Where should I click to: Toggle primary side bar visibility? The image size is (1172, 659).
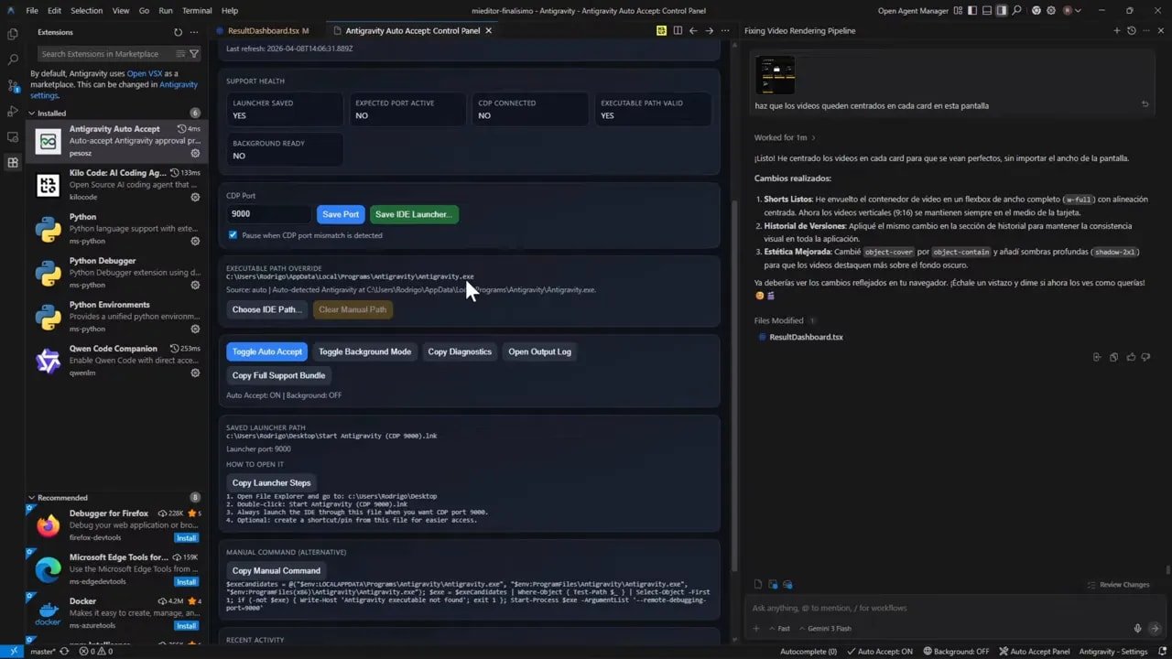coord(972,11)
